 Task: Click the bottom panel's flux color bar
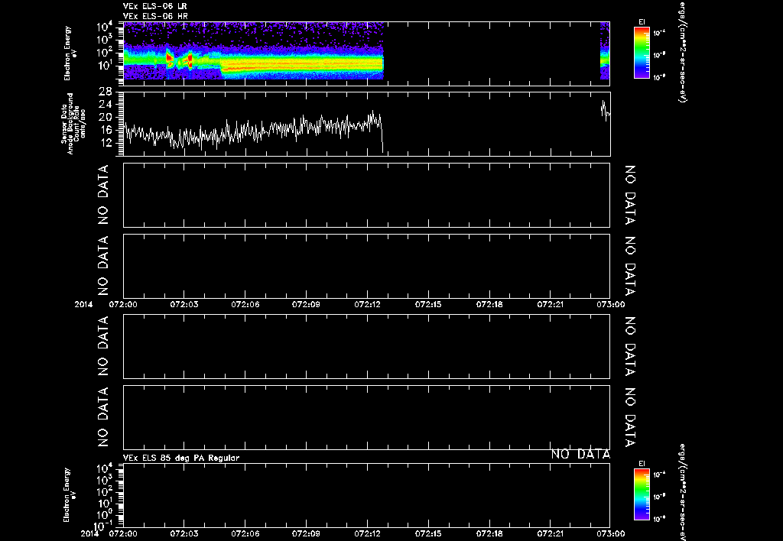click(642, 494)
